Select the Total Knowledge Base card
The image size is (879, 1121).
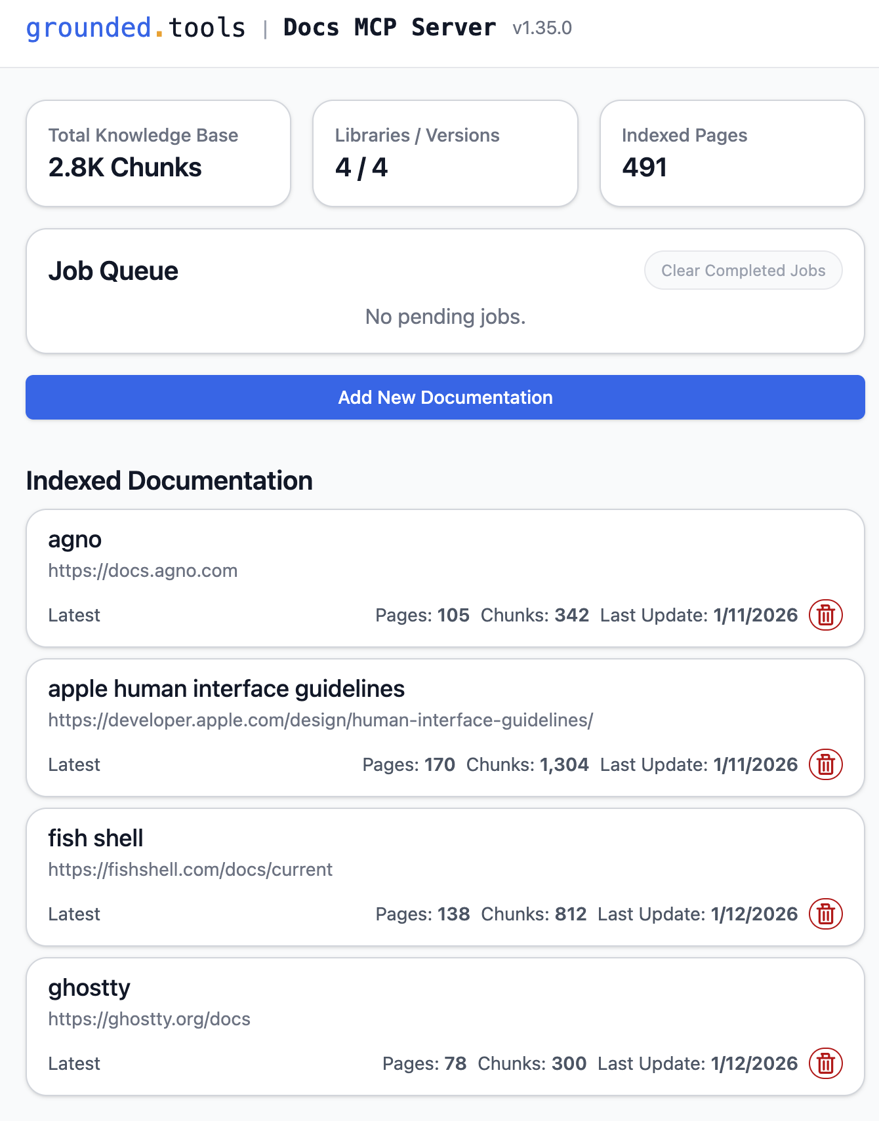(158, 153)
